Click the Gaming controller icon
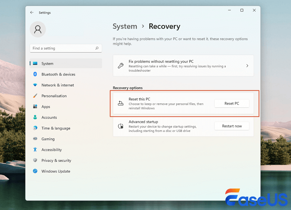 tap(35, 139)
